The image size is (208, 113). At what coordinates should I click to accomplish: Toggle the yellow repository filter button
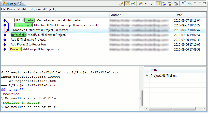click(x=158, y=4)
